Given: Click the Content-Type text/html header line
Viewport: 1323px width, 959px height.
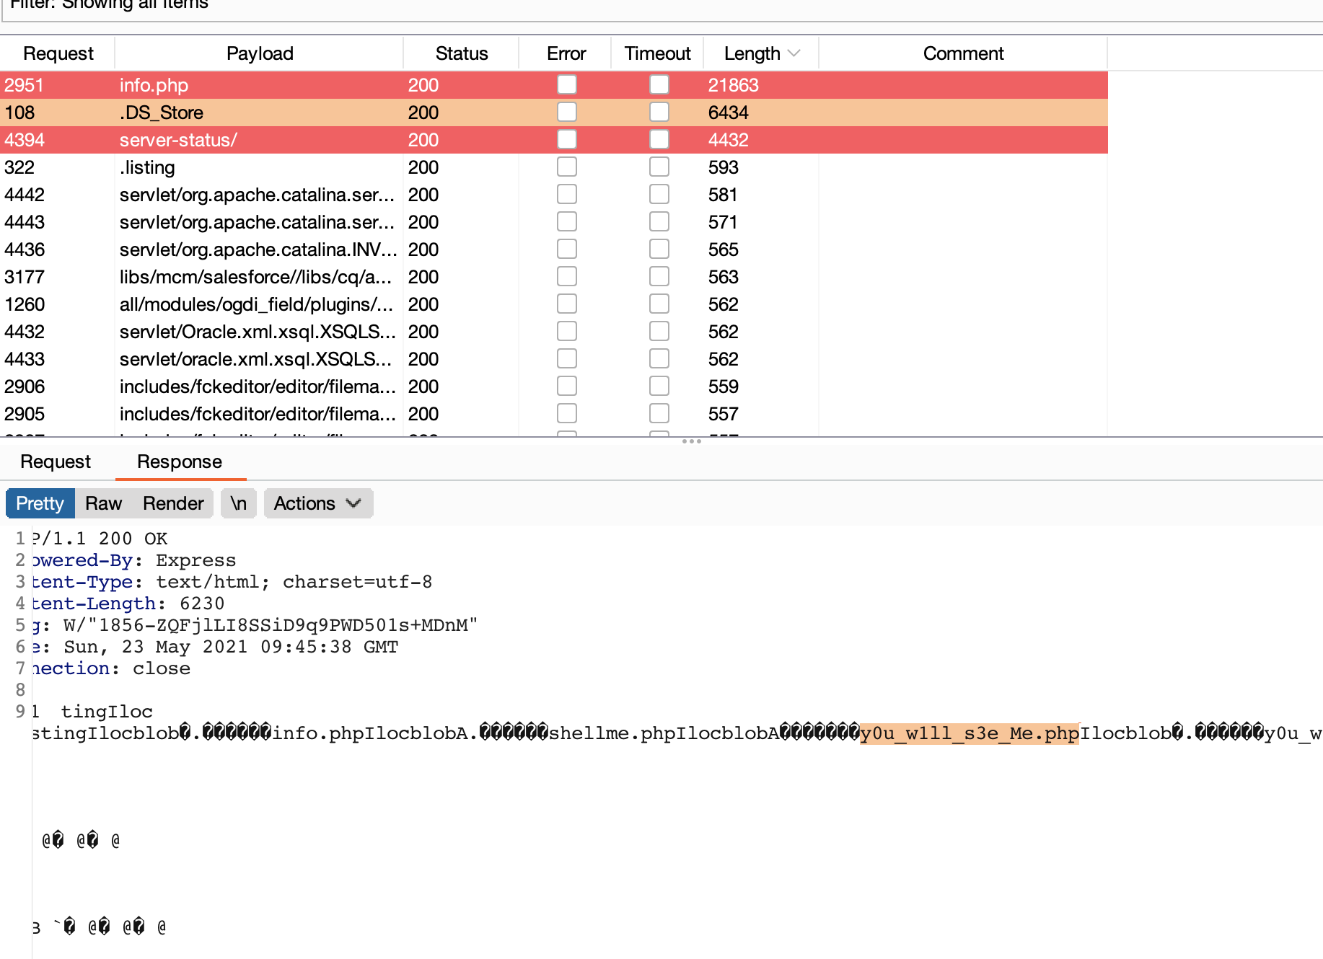Looking at the screenshot, I should pos(232,582).
